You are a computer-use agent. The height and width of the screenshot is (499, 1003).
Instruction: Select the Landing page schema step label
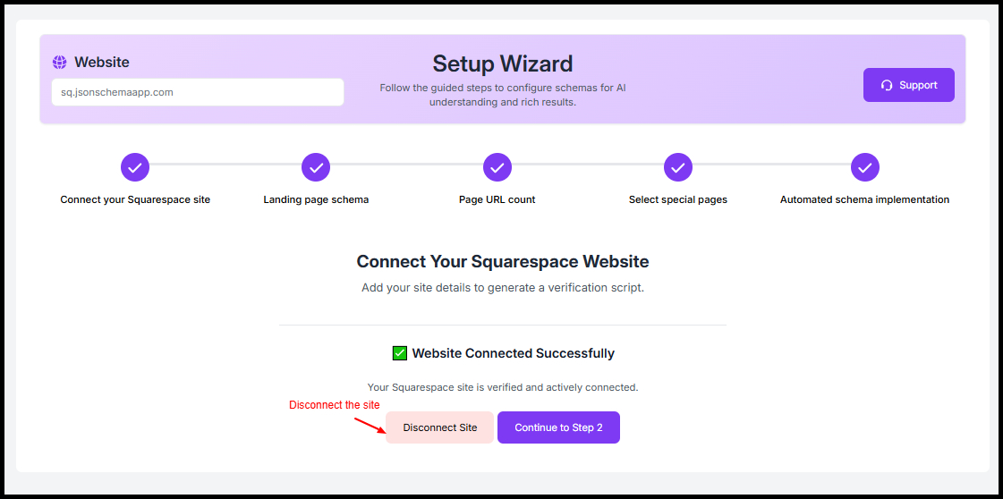[316, 199]
